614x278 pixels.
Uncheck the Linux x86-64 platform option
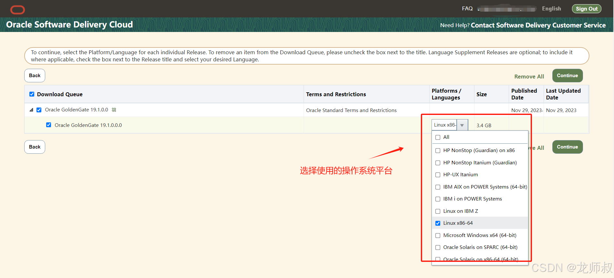(438, 223)
